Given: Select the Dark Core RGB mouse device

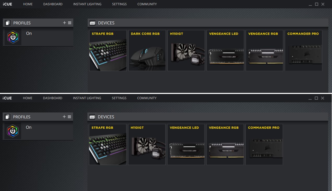Looking at the screenshot, I should 147,51.
